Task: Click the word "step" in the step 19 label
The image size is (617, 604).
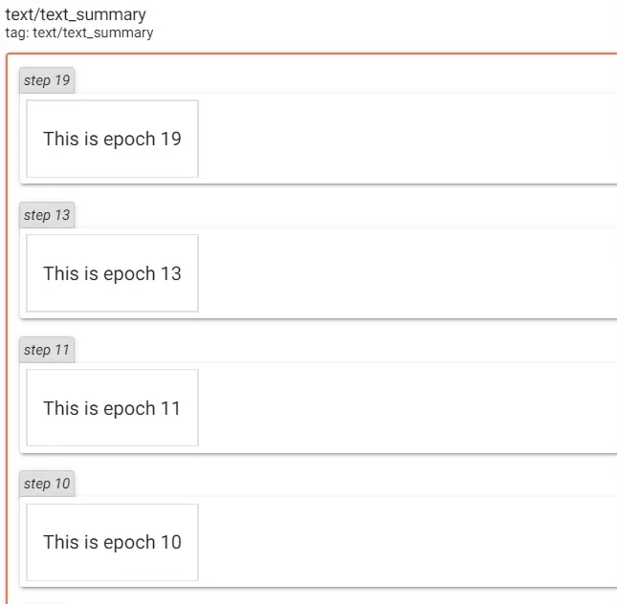Action: [37, 80]
